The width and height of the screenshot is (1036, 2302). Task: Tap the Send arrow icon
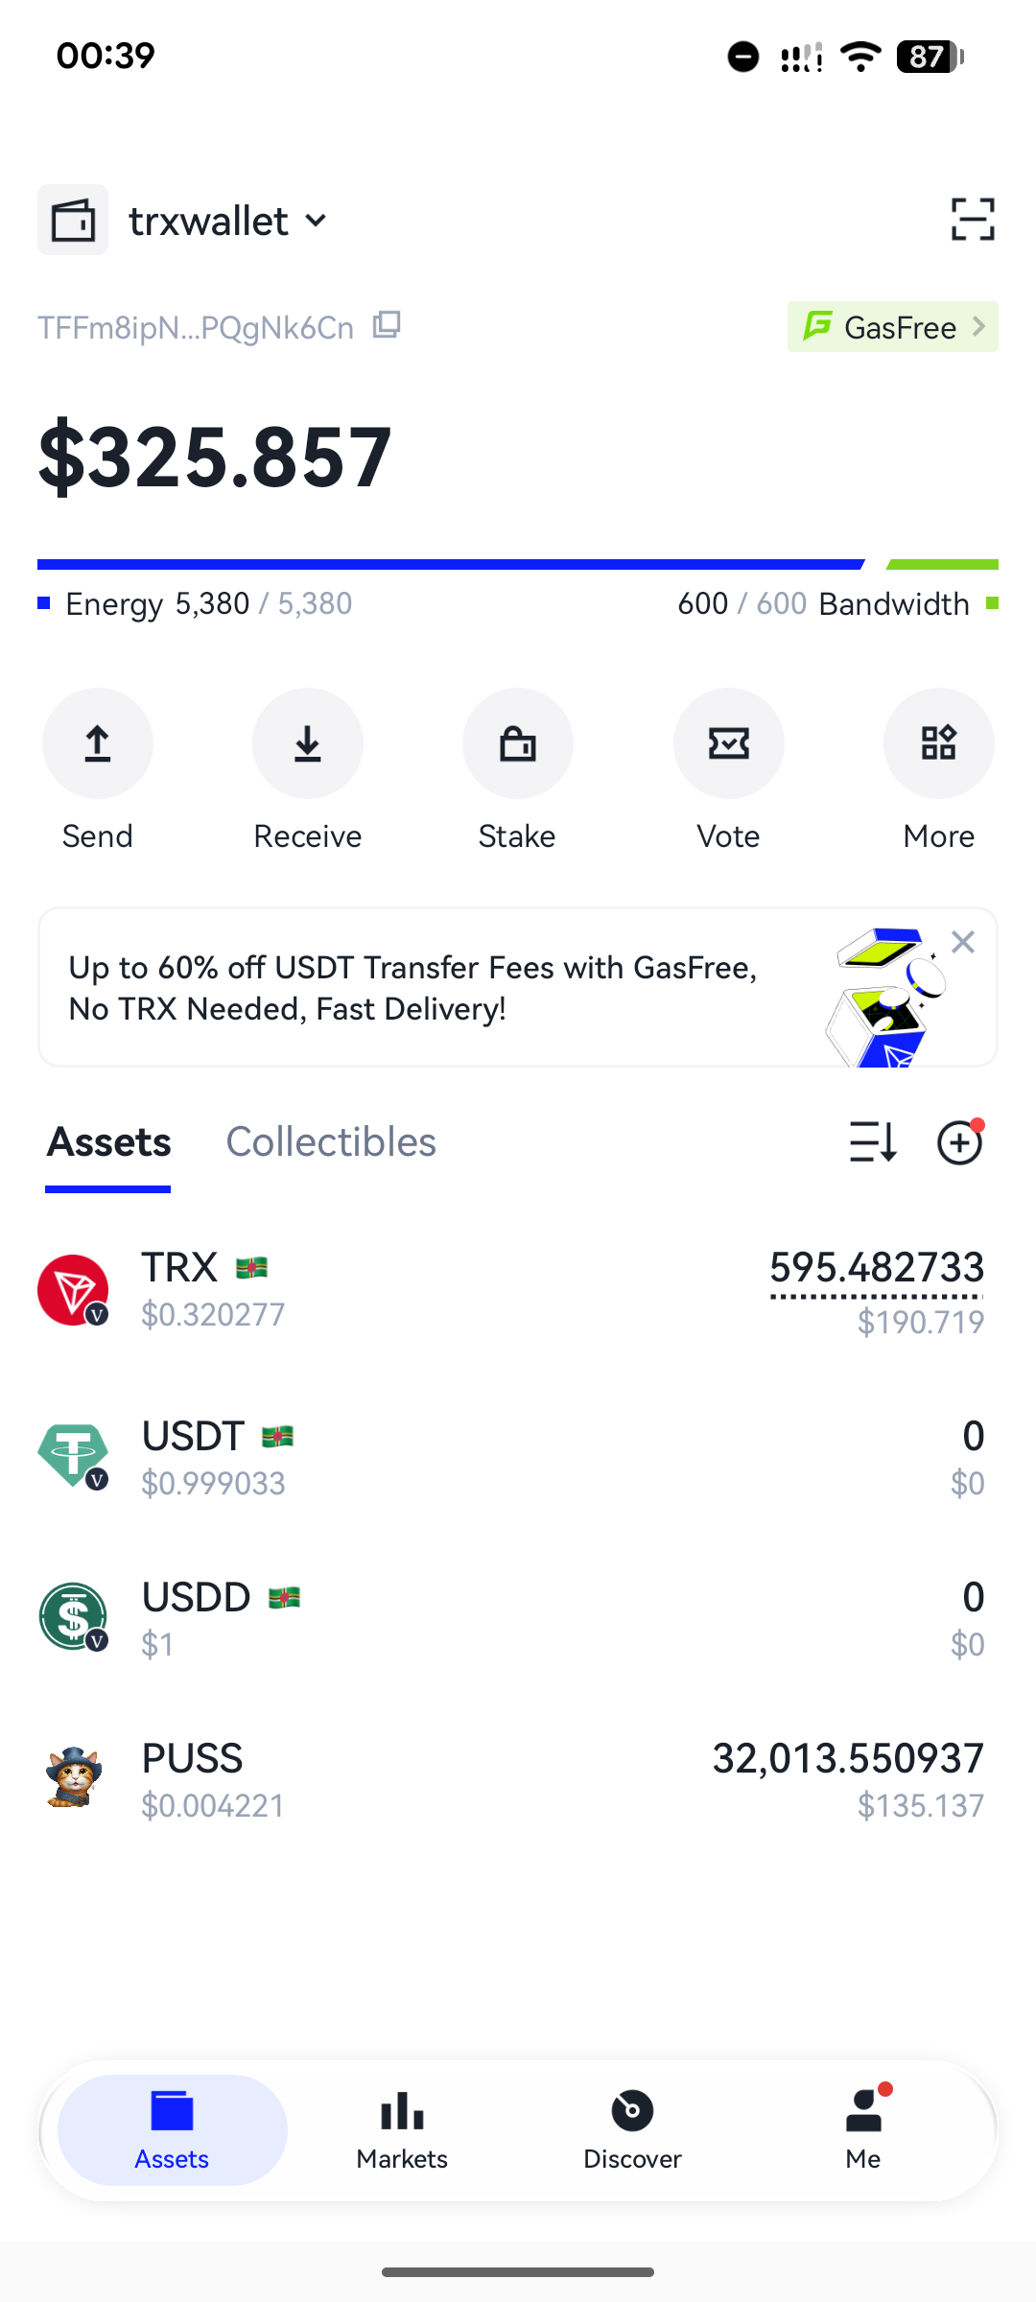[x=97, y=743]
